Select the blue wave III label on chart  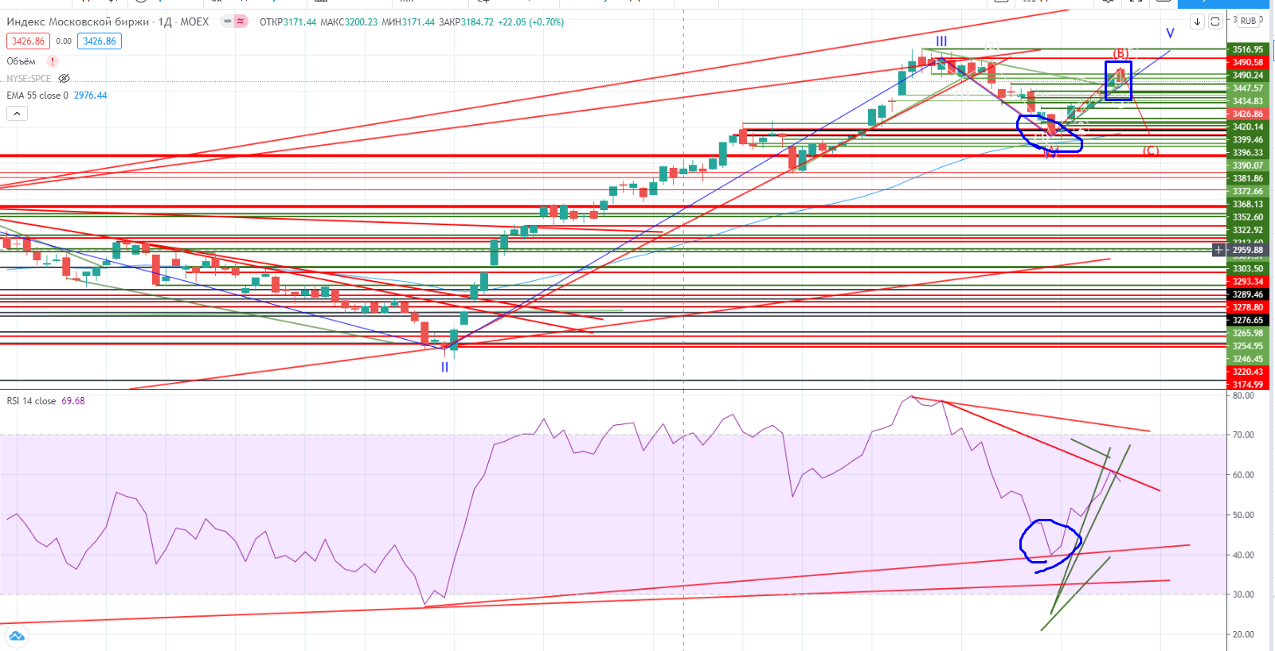tap(941, 41)
